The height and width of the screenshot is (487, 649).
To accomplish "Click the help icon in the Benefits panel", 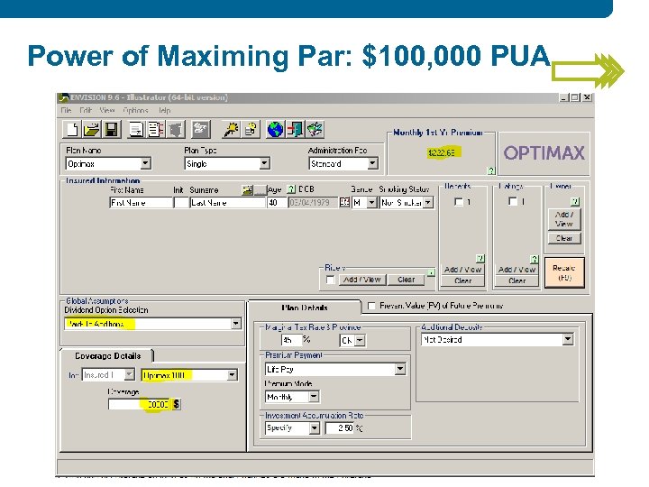I will (x=480, y=259).
